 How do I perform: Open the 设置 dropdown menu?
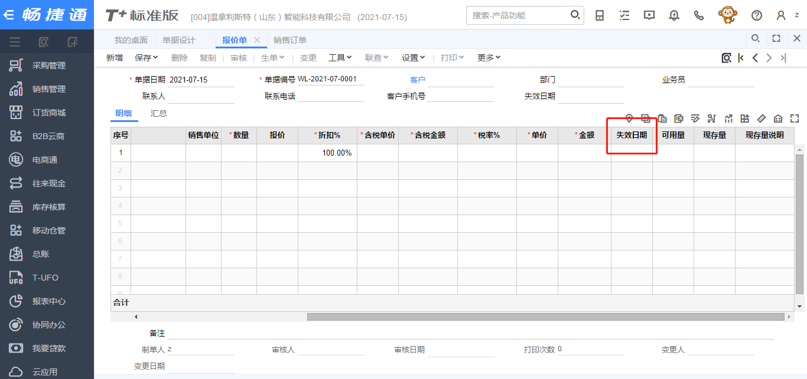[414, 58]
